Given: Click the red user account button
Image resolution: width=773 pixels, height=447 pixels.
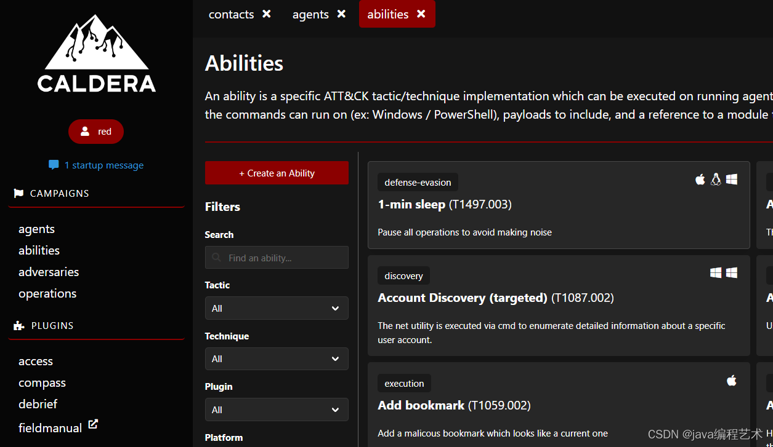Looking at the screenshot, I should [x=96, y=132].
